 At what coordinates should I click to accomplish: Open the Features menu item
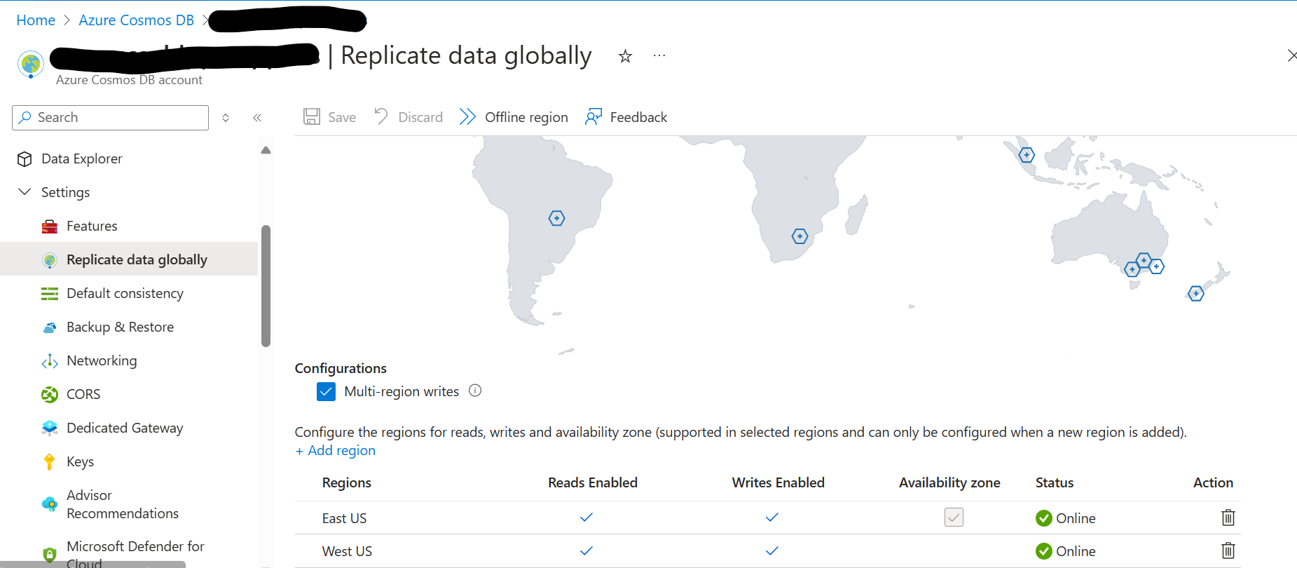pyautogui.click(x=92, y=226)
